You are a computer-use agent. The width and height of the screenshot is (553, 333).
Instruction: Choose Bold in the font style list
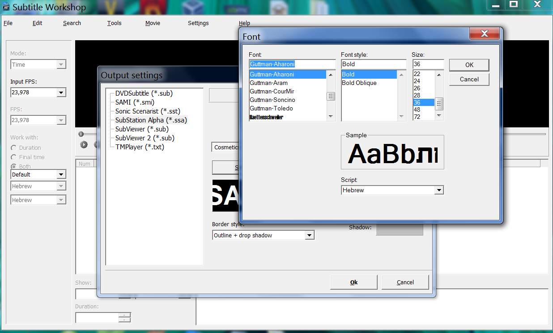tap(369, 75)
